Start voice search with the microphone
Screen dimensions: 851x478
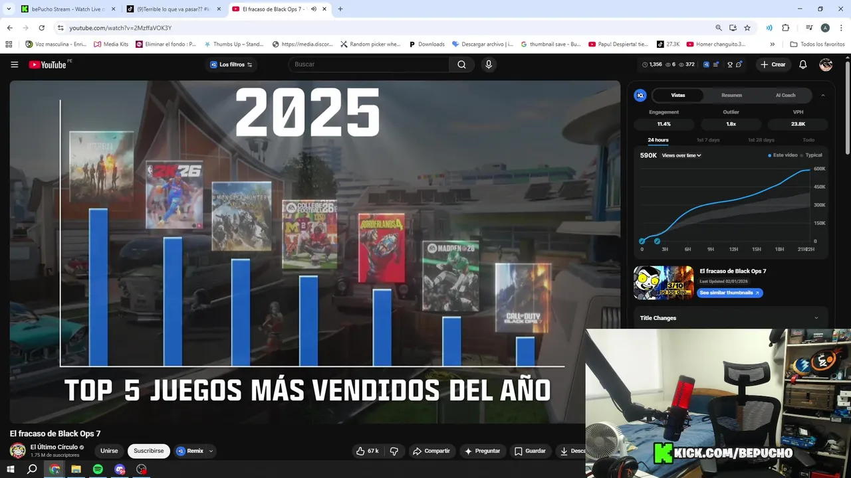(489, 64)
